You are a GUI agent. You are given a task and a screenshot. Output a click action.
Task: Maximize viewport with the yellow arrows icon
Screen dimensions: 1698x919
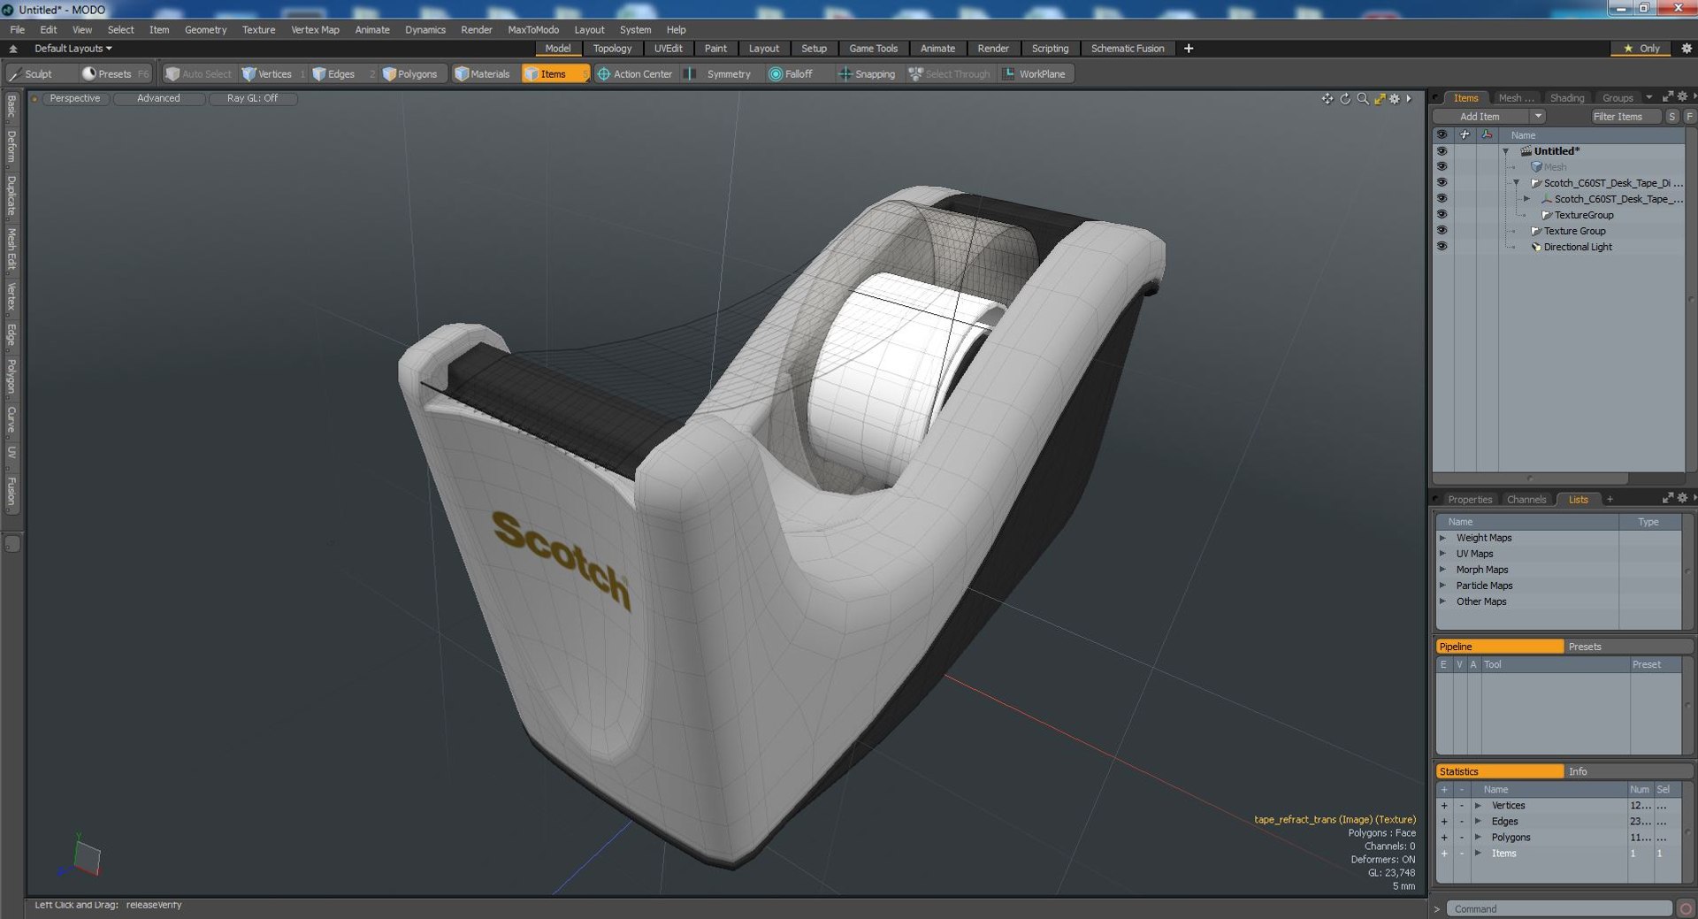[x=1380, y=98]
